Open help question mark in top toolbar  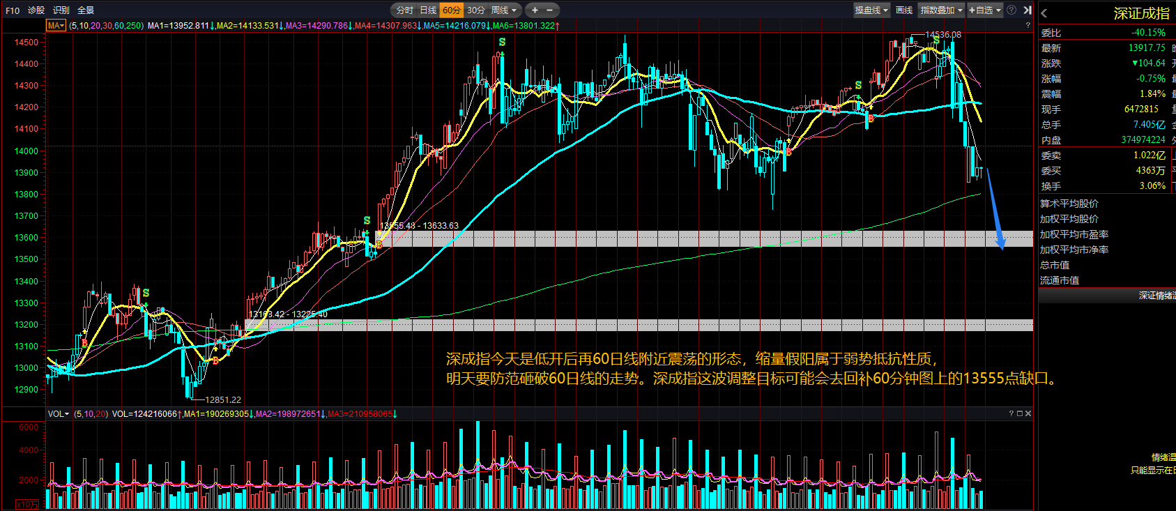[x=1011, y=10]
